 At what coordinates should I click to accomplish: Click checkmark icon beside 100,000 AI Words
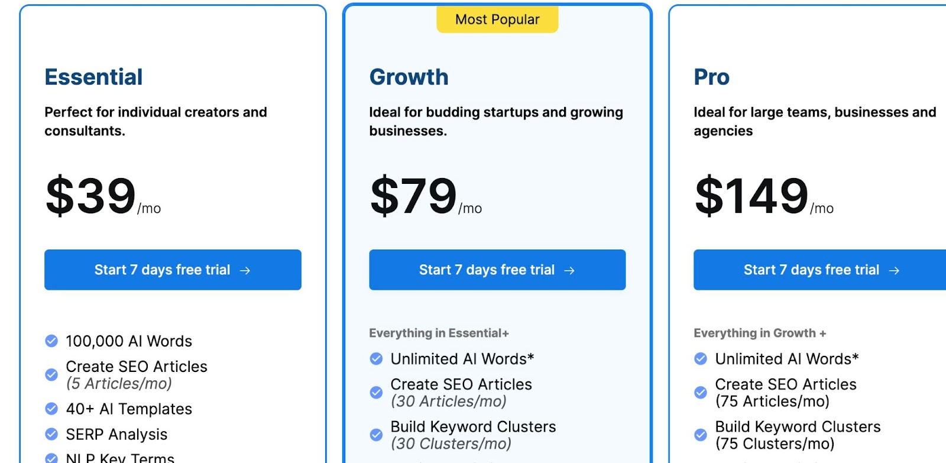[51, 341]
